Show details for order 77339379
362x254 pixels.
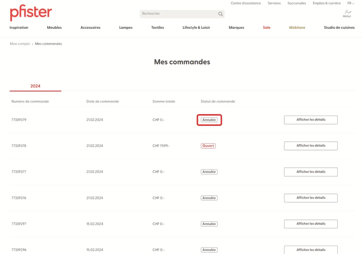pyautogui.click(x=311, y=120)
